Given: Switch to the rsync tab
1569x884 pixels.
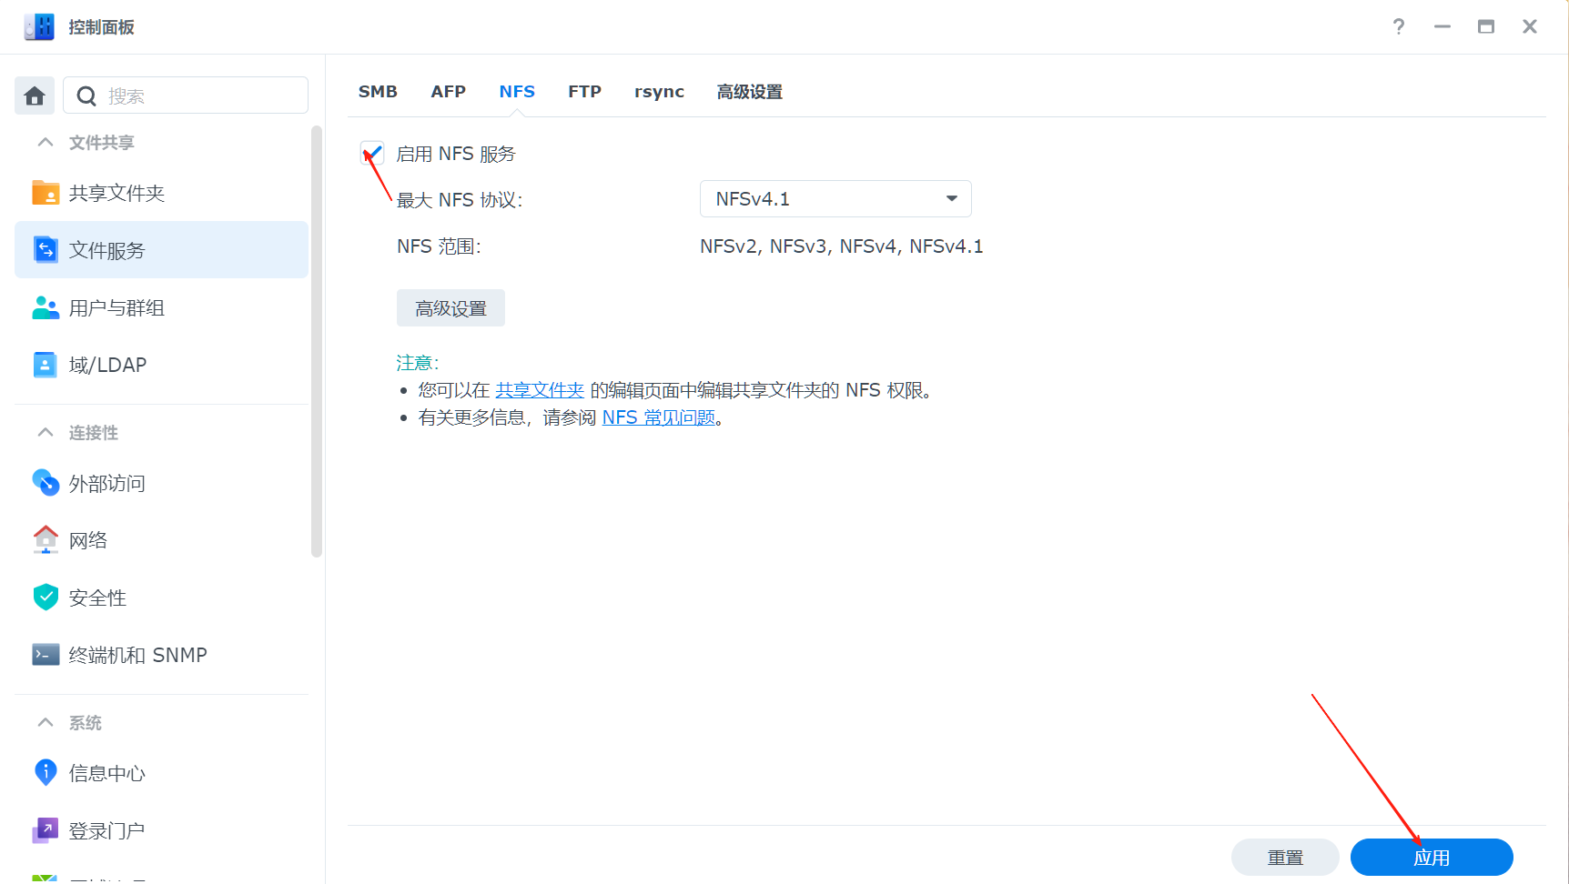Looking at the screenshot, I should [659, 92].
